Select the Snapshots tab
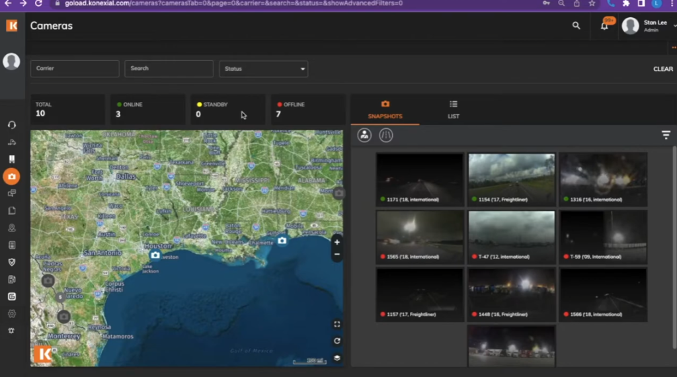The height and width of the screenshot is (377, 677). [385, 109]
